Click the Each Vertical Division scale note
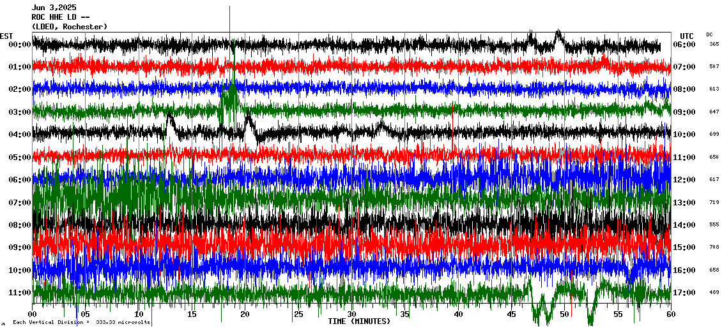 pyautogui.click(x=81, y=323)
